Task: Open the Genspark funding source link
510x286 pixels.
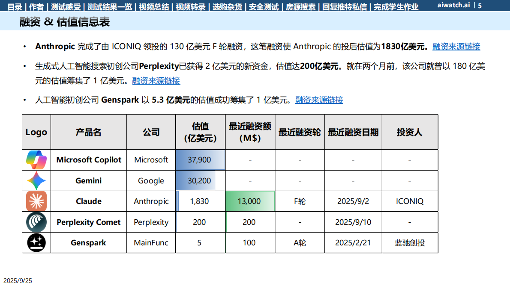Action: (319, 100)
